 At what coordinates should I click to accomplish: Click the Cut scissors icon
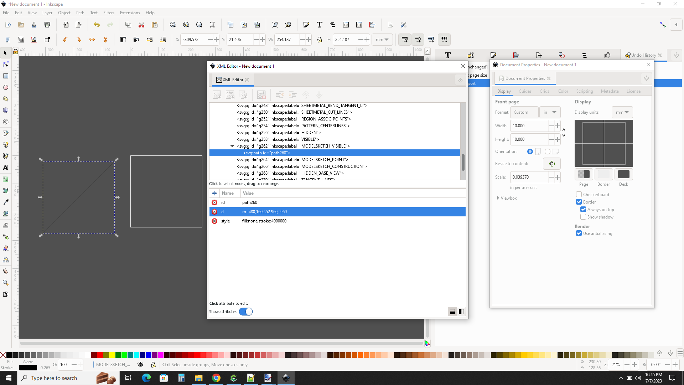coord(141,25)
